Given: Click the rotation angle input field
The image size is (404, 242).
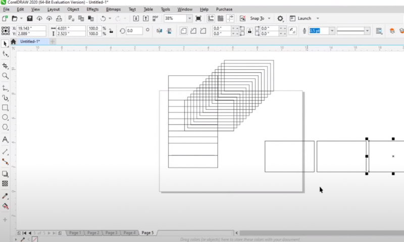Looking at the screenshot, I should [x=134, y=31].
